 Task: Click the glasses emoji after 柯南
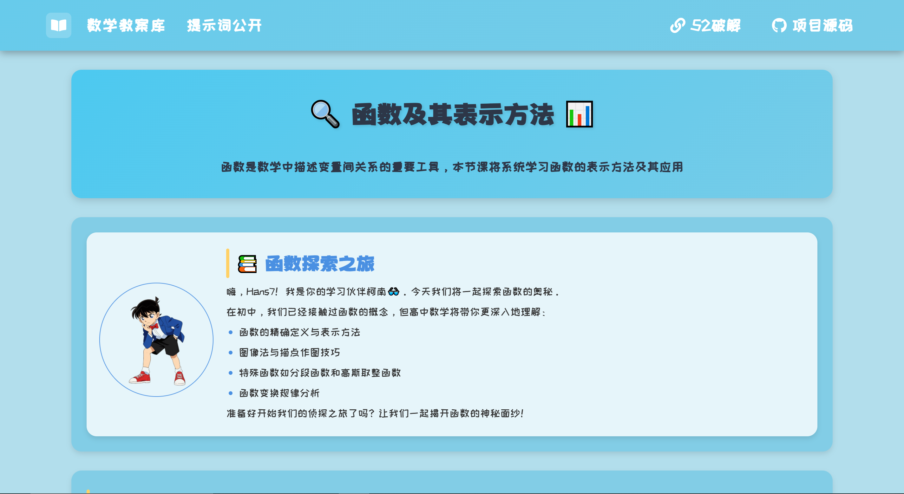[394, 292]
